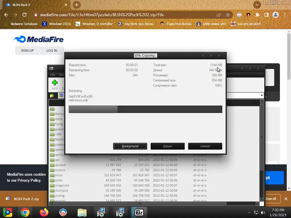This screenshot has width=291, height=218.
Task: Click the ISO archive icon in 7-Zip address bar
Action: pyautogui.click(x=61, y=95)
